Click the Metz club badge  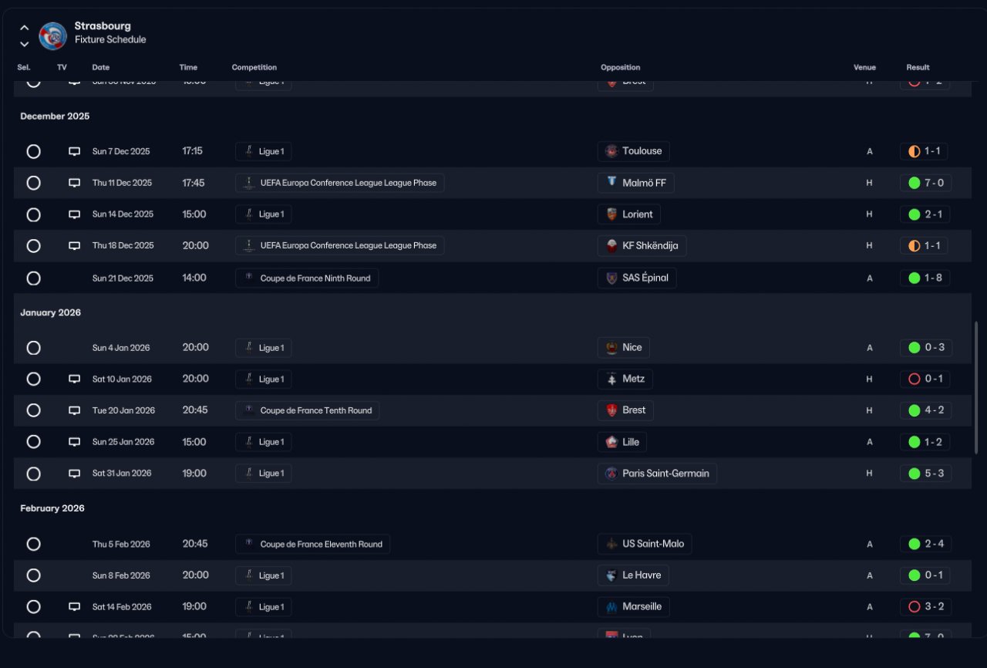[611, 379]
